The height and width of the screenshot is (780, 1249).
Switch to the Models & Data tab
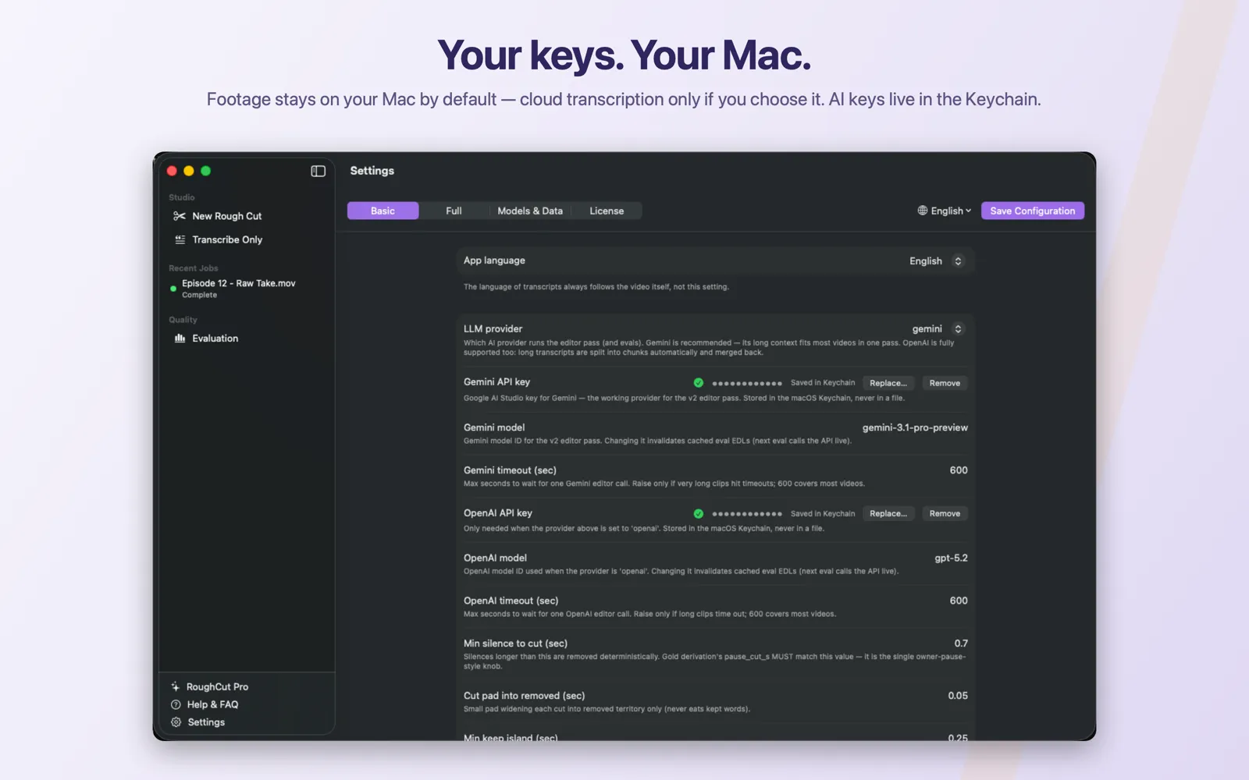(x=530, y=211)
